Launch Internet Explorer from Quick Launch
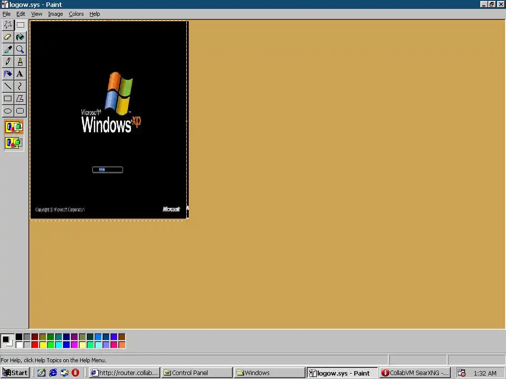 pos(53,373)
